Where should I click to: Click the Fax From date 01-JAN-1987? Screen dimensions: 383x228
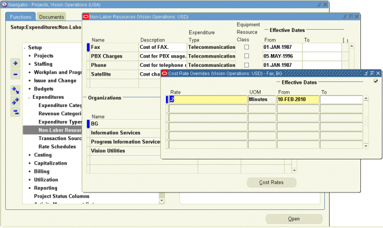pyautogui.click(x=283, y=47)
